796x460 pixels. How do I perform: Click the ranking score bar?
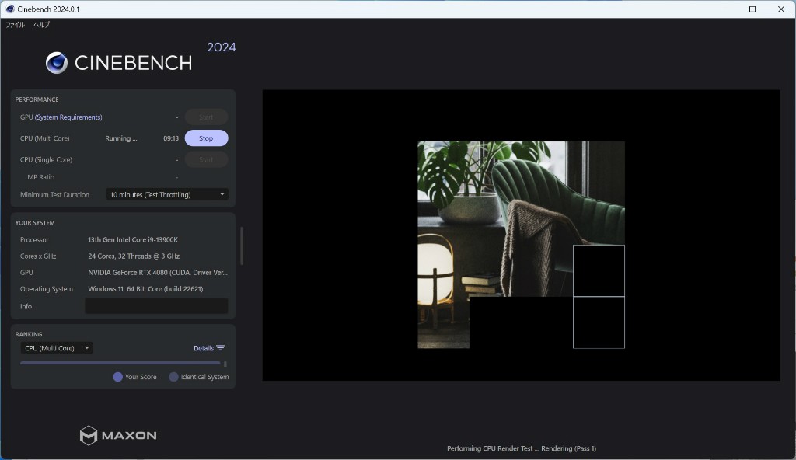[120, 363]
